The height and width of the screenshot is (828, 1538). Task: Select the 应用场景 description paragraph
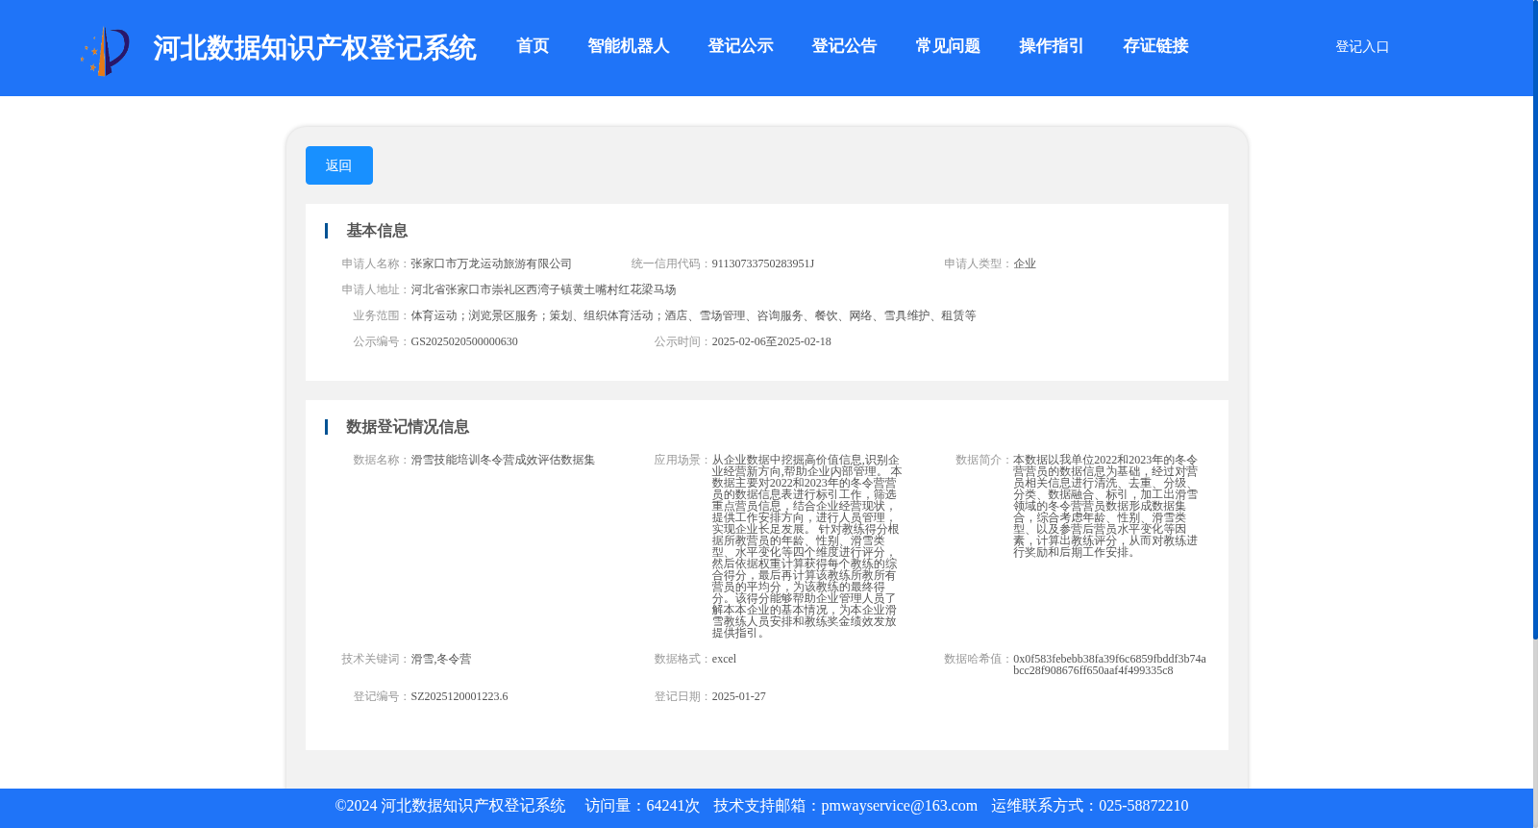(x=807, y=546)
